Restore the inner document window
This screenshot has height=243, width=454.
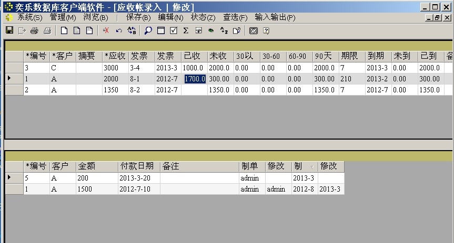point(438,18)
